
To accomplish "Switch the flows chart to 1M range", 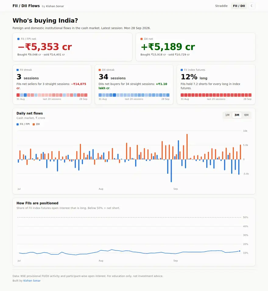I will [x=227, y=115].
